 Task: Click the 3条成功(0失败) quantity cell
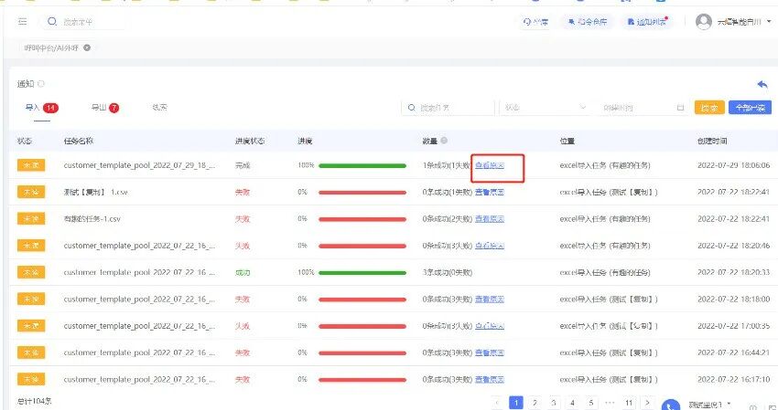tap(448, 272)
